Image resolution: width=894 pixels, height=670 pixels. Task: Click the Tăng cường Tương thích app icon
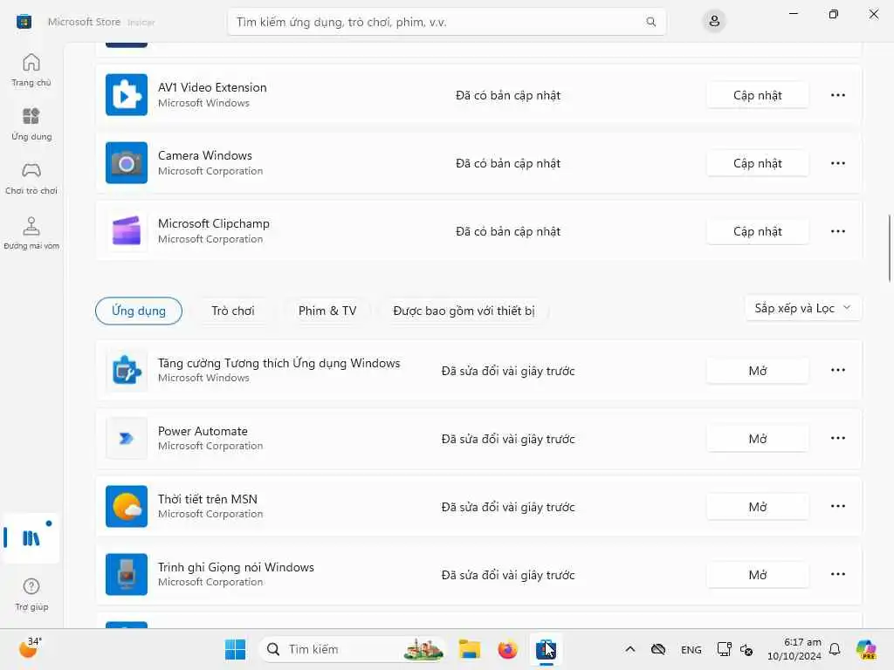[x=127, y=370]
